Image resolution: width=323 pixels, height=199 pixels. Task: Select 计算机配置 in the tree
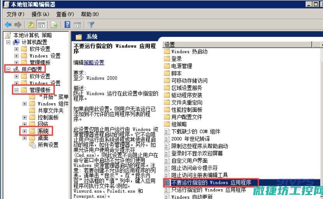(34, 42)
